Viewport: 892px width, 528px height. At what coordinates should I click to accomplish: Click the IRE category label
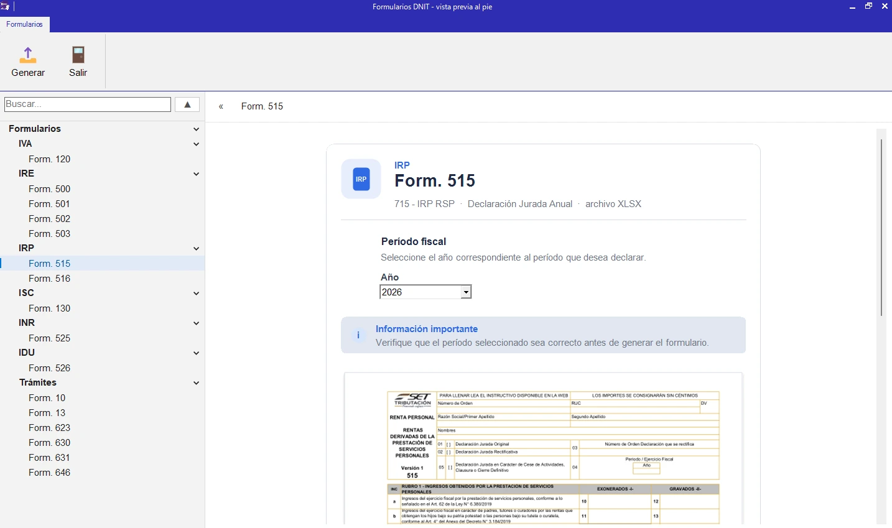click(x=26, y=174)
